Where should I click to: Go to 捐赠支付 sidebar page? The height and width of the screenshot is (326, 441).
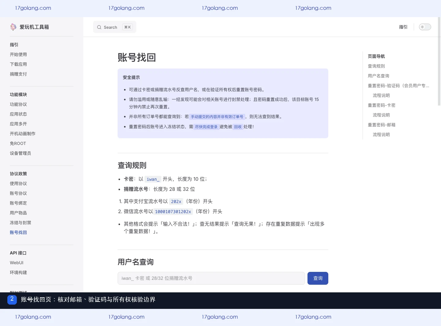coord(18,74)
